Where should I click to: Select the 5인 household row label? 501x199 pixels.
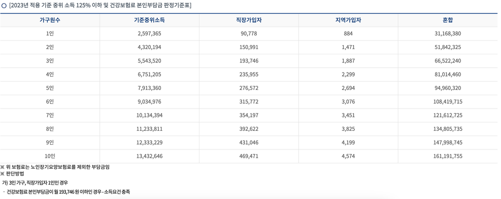point(50,88)
